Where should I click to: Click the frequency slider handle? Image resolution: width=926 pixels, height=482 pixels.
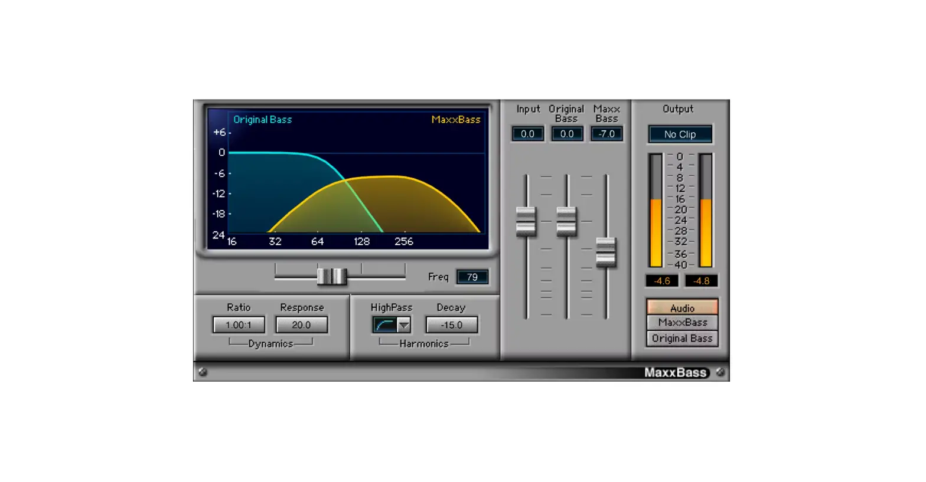pos(331,276)
